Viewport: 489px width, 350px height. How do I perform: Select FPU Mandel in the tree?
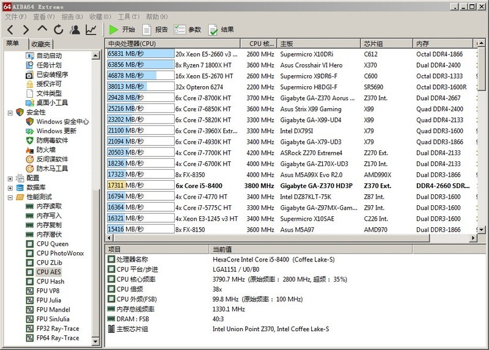[x=53, y=310]
